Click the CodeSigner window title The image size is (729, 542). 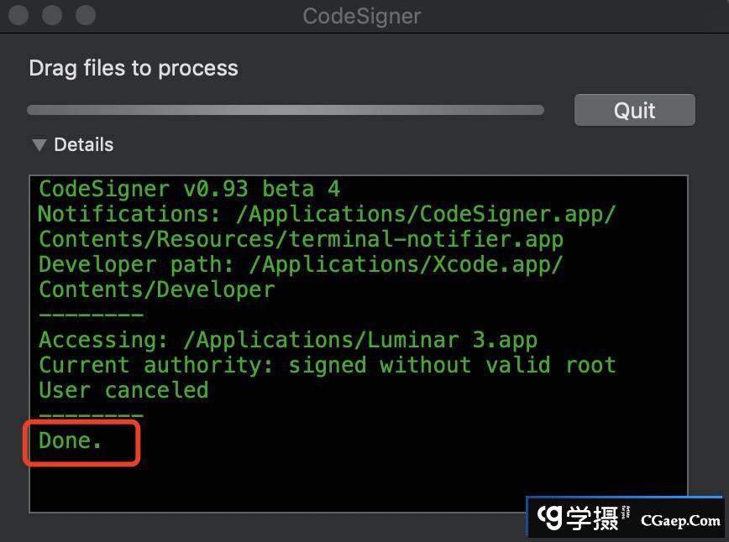pyautogui.click(x=362, y=15)
